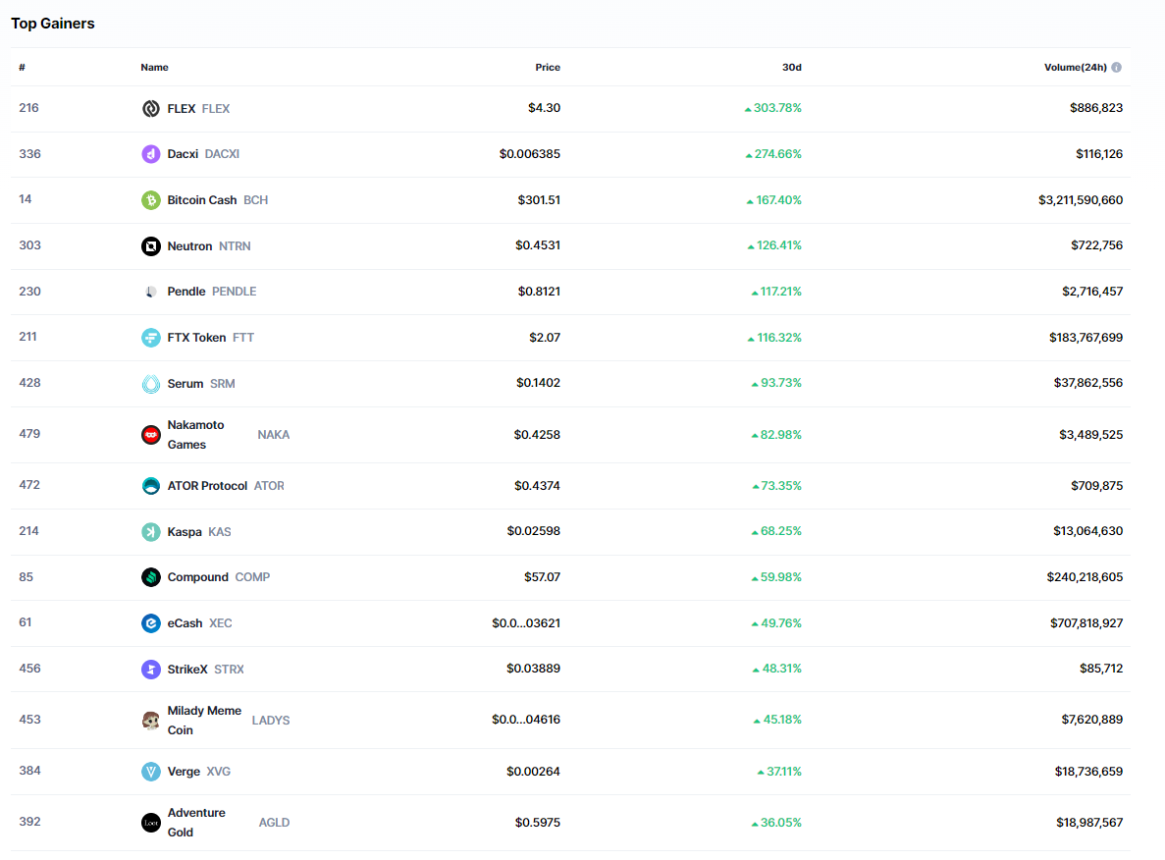Click the Compound logo icon
Screen dimensions: 1165x860
151,577
